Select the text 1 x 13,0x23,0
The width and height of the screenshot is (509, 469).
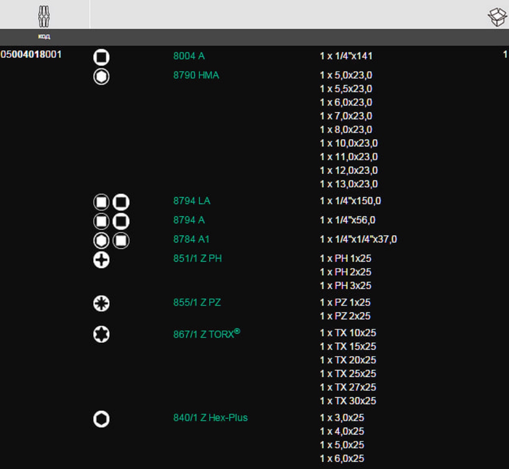pos(349,184)
